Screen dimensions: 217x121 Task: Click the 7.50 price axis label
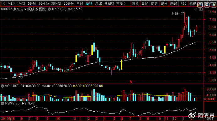(x=212, y=12)
